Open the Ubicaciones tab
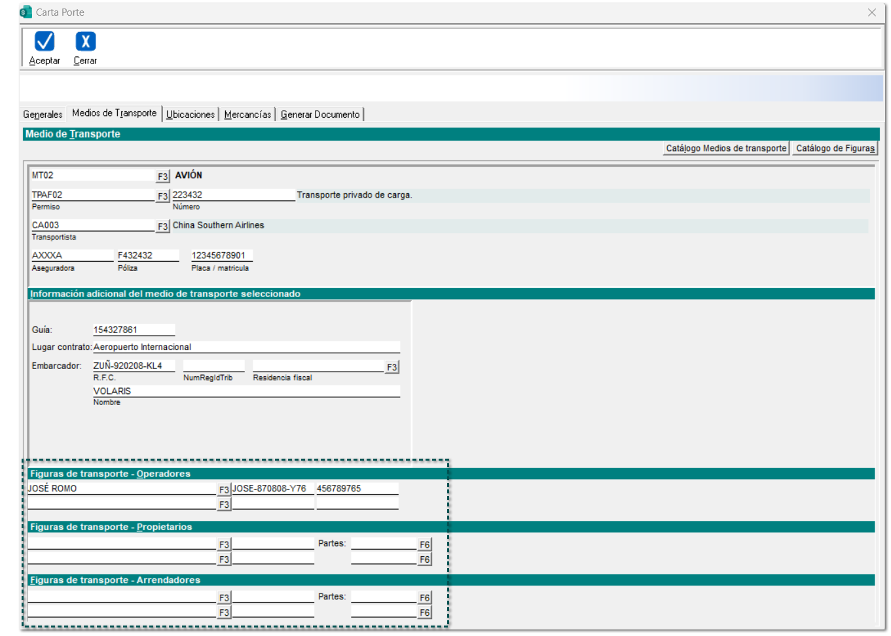 [190, 115]
